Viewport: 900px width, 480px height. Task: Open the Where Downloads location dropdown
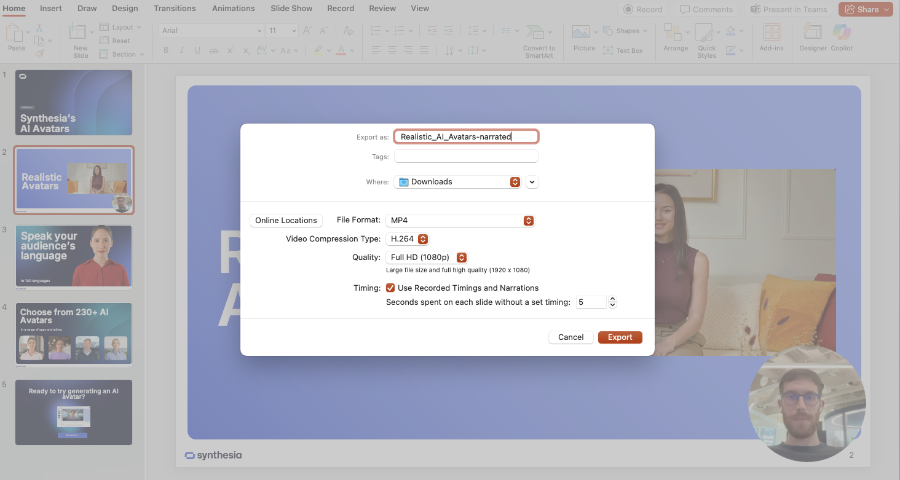pos(457,181)
